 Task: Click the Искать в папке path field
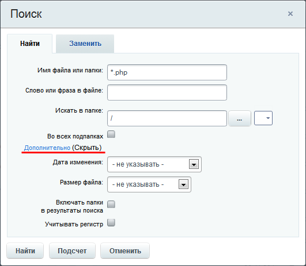[x=167, y=118]
